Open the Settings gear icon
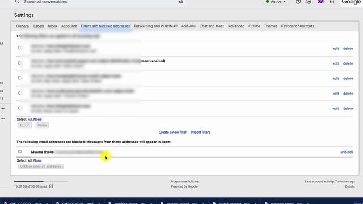 coord(309,2)
